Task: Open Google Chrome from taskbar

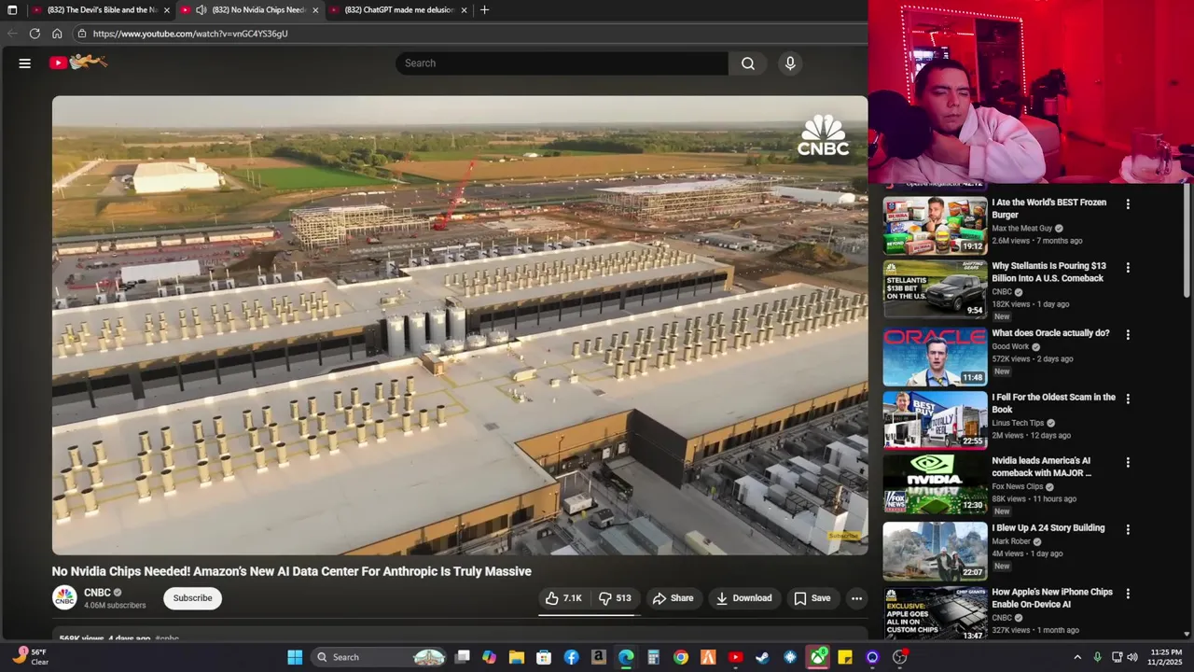Action: (x=681, y=657)
